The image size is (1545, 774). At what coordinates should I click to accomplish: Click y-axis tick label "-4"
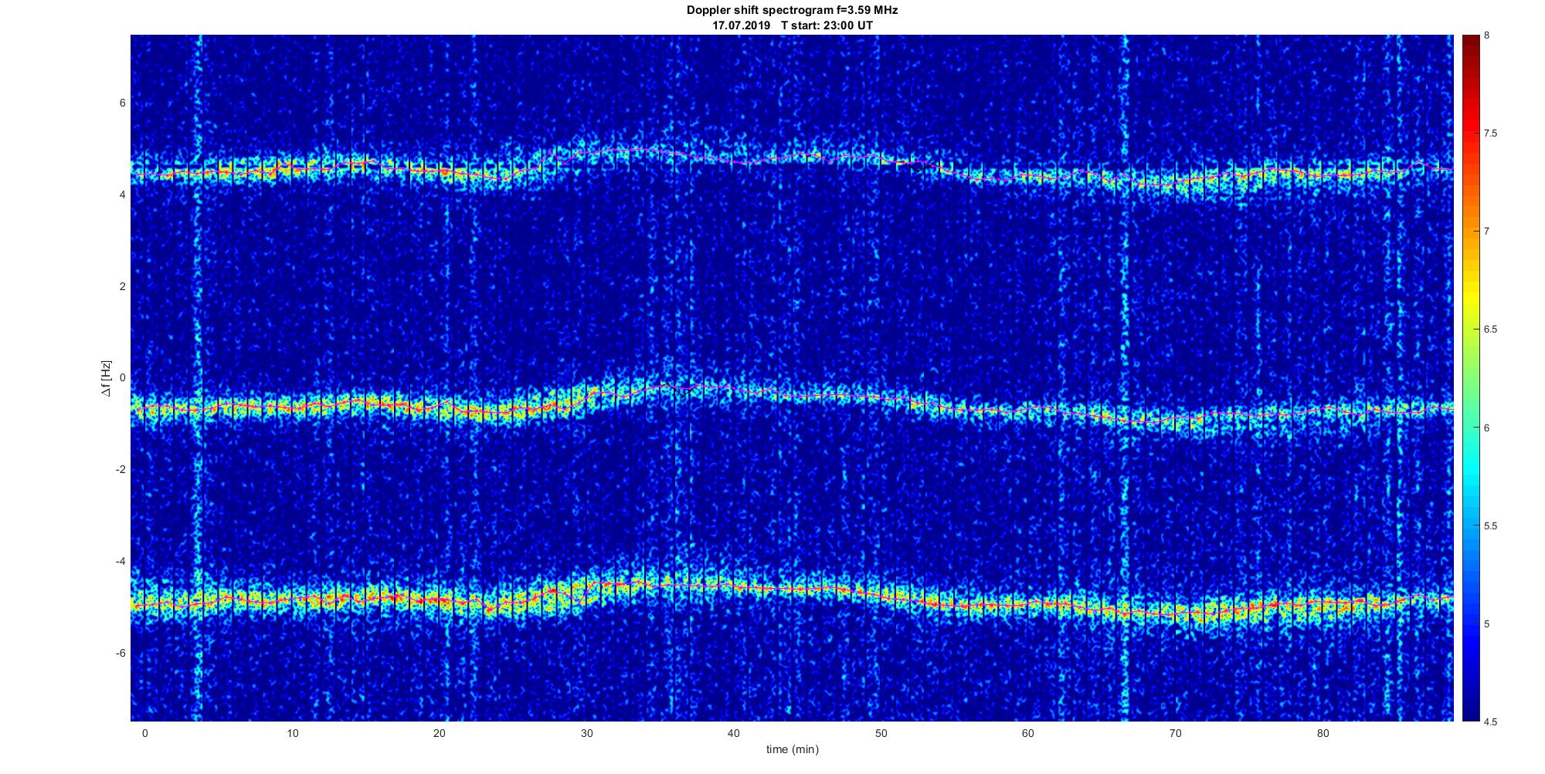point(121,561)
